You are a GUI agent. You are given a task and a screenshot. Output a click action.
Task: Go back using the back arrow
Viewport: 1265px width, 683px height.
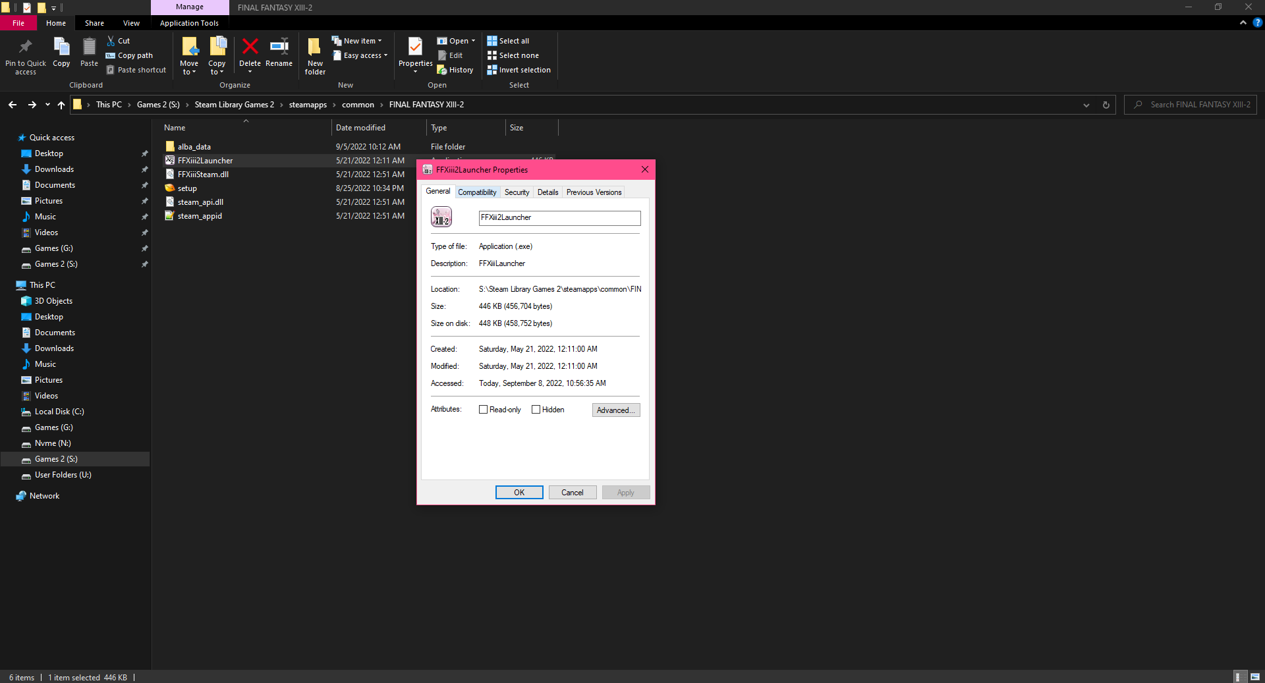pos(13,105)
